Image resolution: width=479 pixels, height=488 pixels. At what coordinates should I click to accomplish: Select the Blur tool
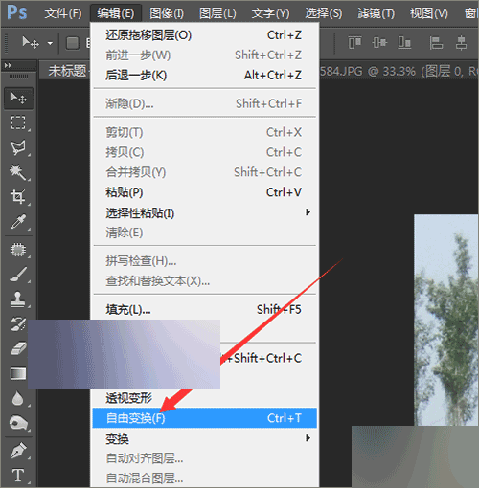coord(18,398)
